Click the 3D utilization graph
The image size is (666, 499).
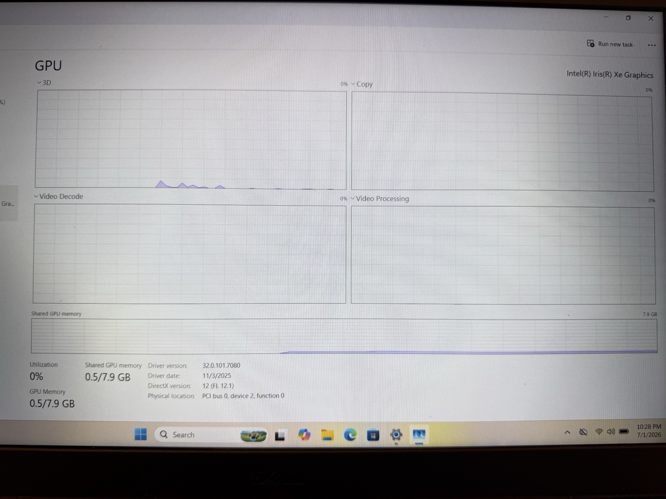[191, 139]
